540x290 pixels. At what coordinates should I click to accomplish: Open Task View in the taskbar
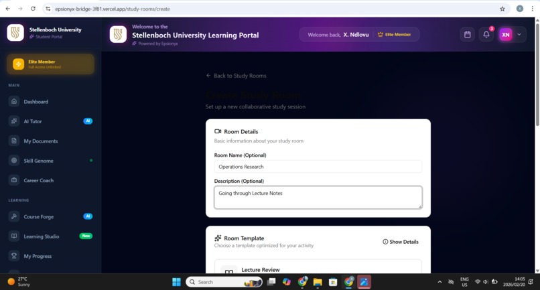coord(271,282)
